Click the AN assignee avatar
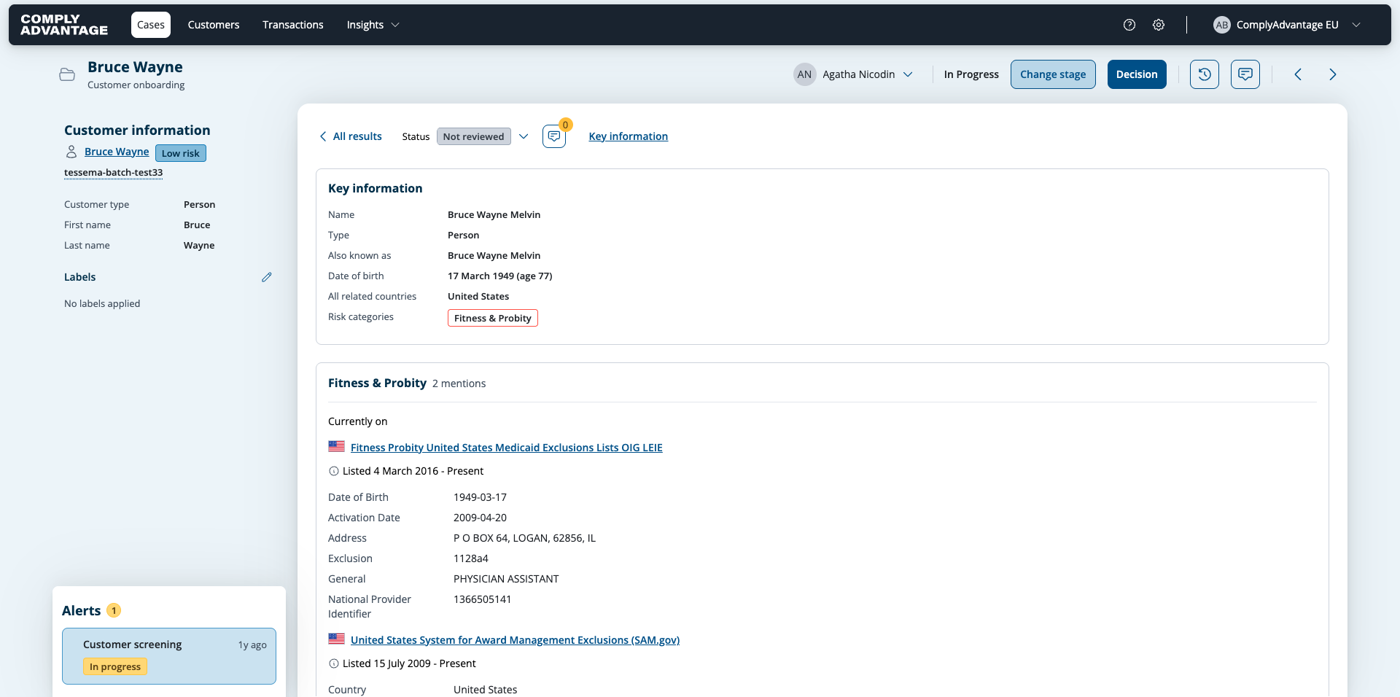 click(x=804, y=74)
